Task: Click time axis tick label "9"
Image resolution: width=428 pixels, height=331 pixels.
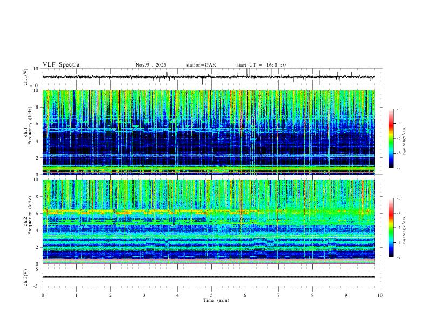Action: pyautogui.click(x=346, y=295)
